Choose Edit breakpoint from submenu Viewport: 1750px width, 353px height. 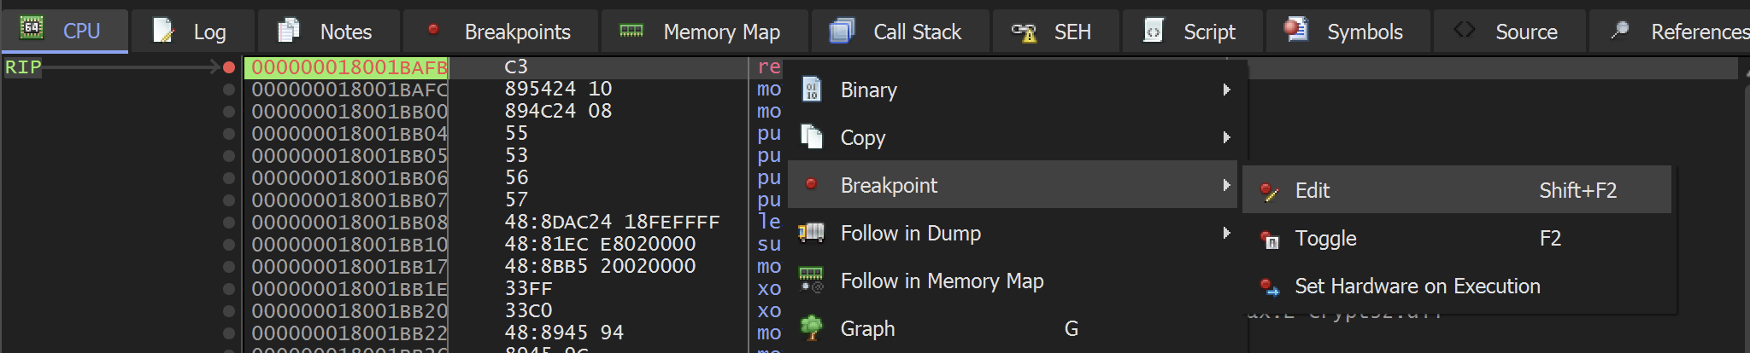tap(1457, 190)
